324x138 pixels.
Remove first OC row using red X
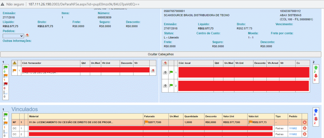pos(305,128)
